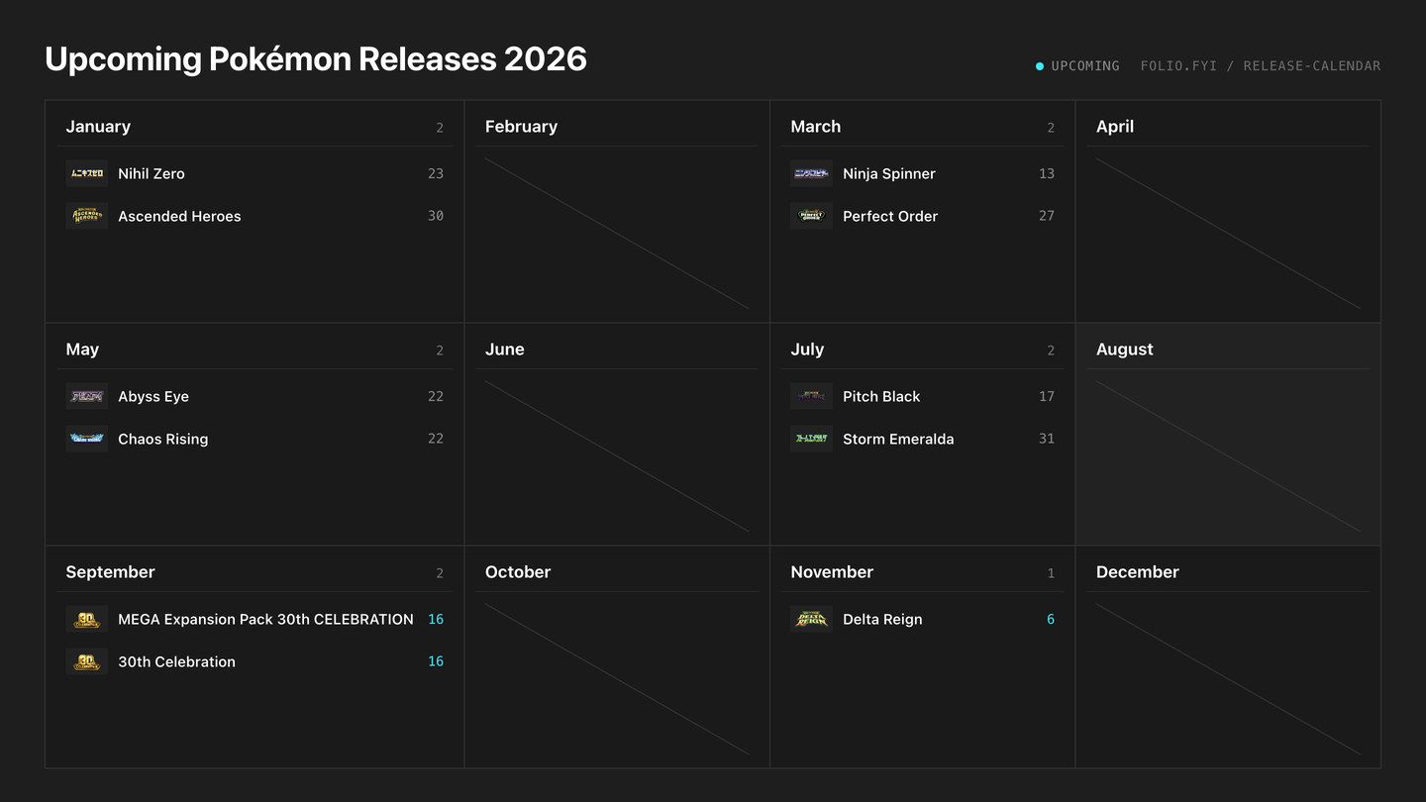
Task: Select the July month header
Action: tap(807, 350)
